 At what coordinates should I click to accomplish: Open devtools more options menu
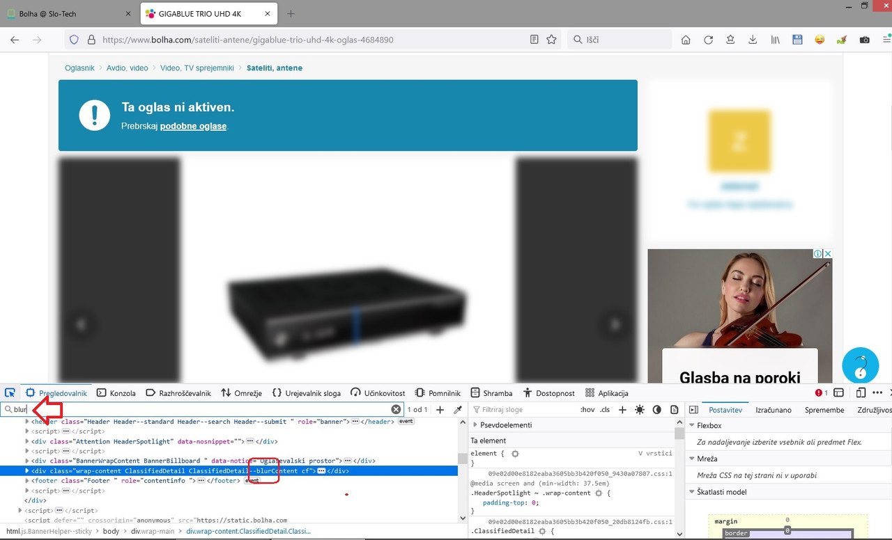(x=877, y=393)
